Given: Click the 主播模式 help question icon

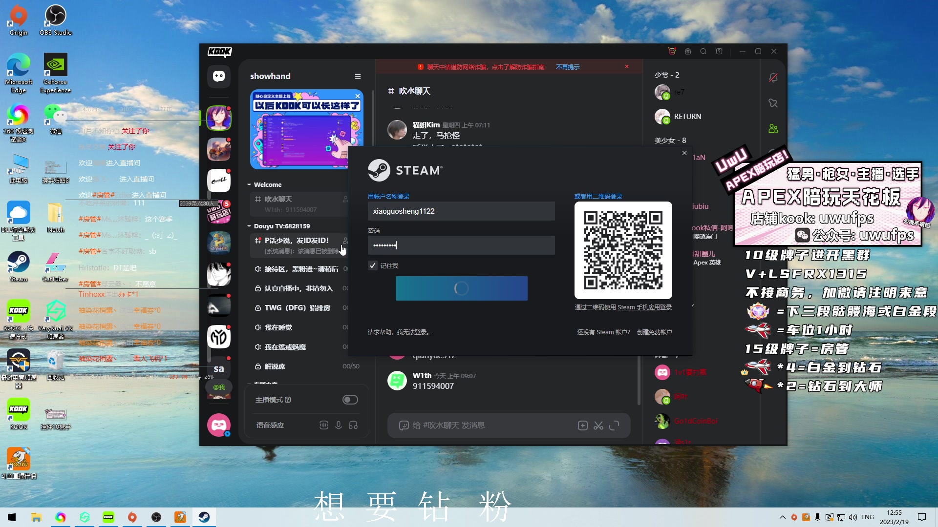Looking at the screenshot, I should coord(288,400).
